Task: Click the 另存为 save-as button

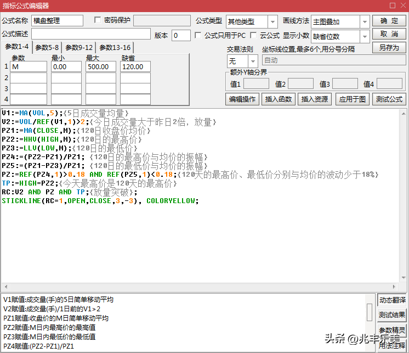Action: (x=389, y=48)
